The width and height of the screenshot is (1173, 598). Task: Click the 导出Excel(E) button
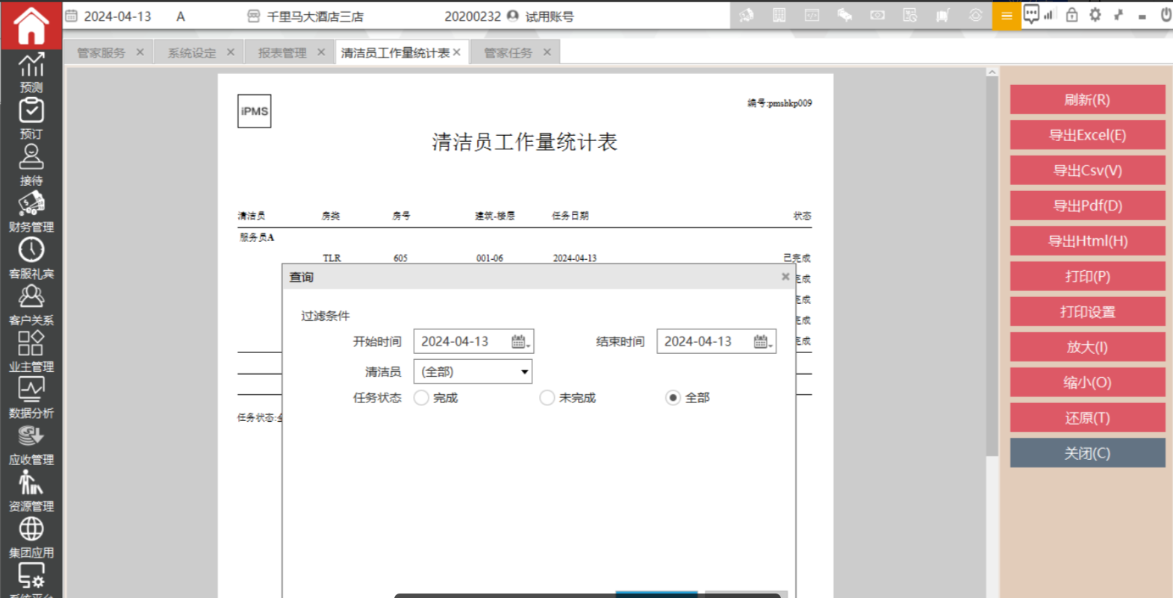coord(1086,135)
